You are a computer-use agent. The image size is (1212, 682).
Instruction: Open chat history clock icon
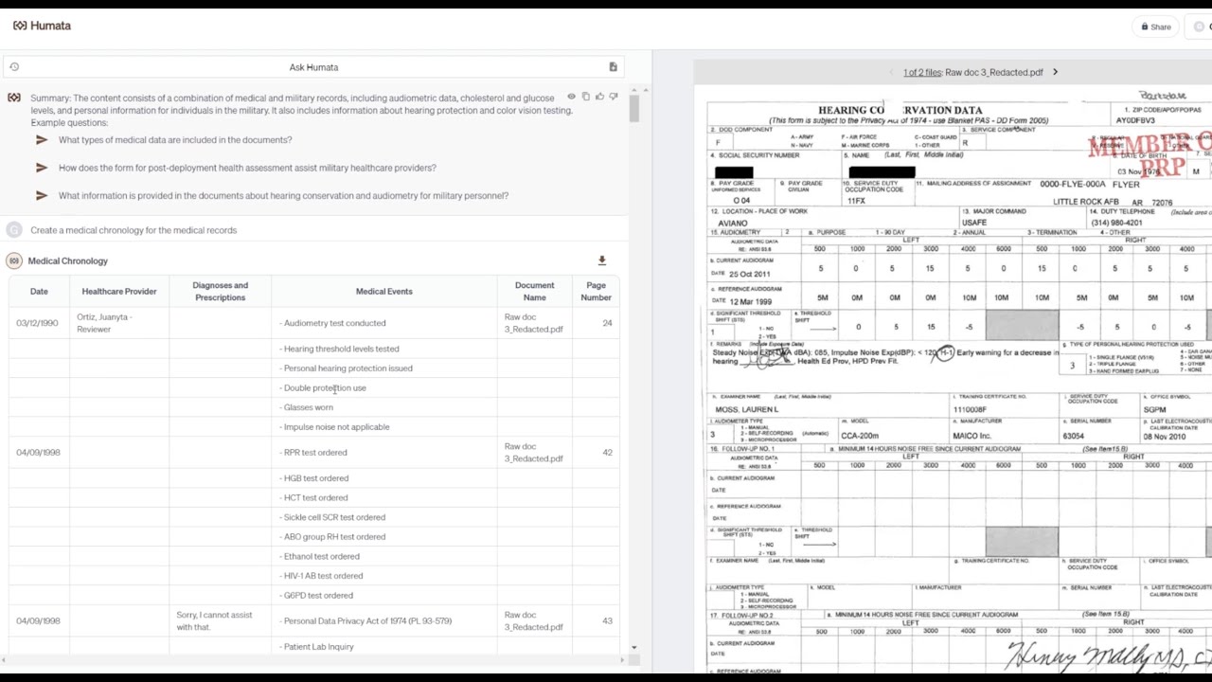pos(14,67)
